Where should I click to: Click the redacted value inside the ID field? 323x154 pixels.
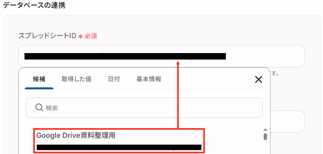click(125, 56)
